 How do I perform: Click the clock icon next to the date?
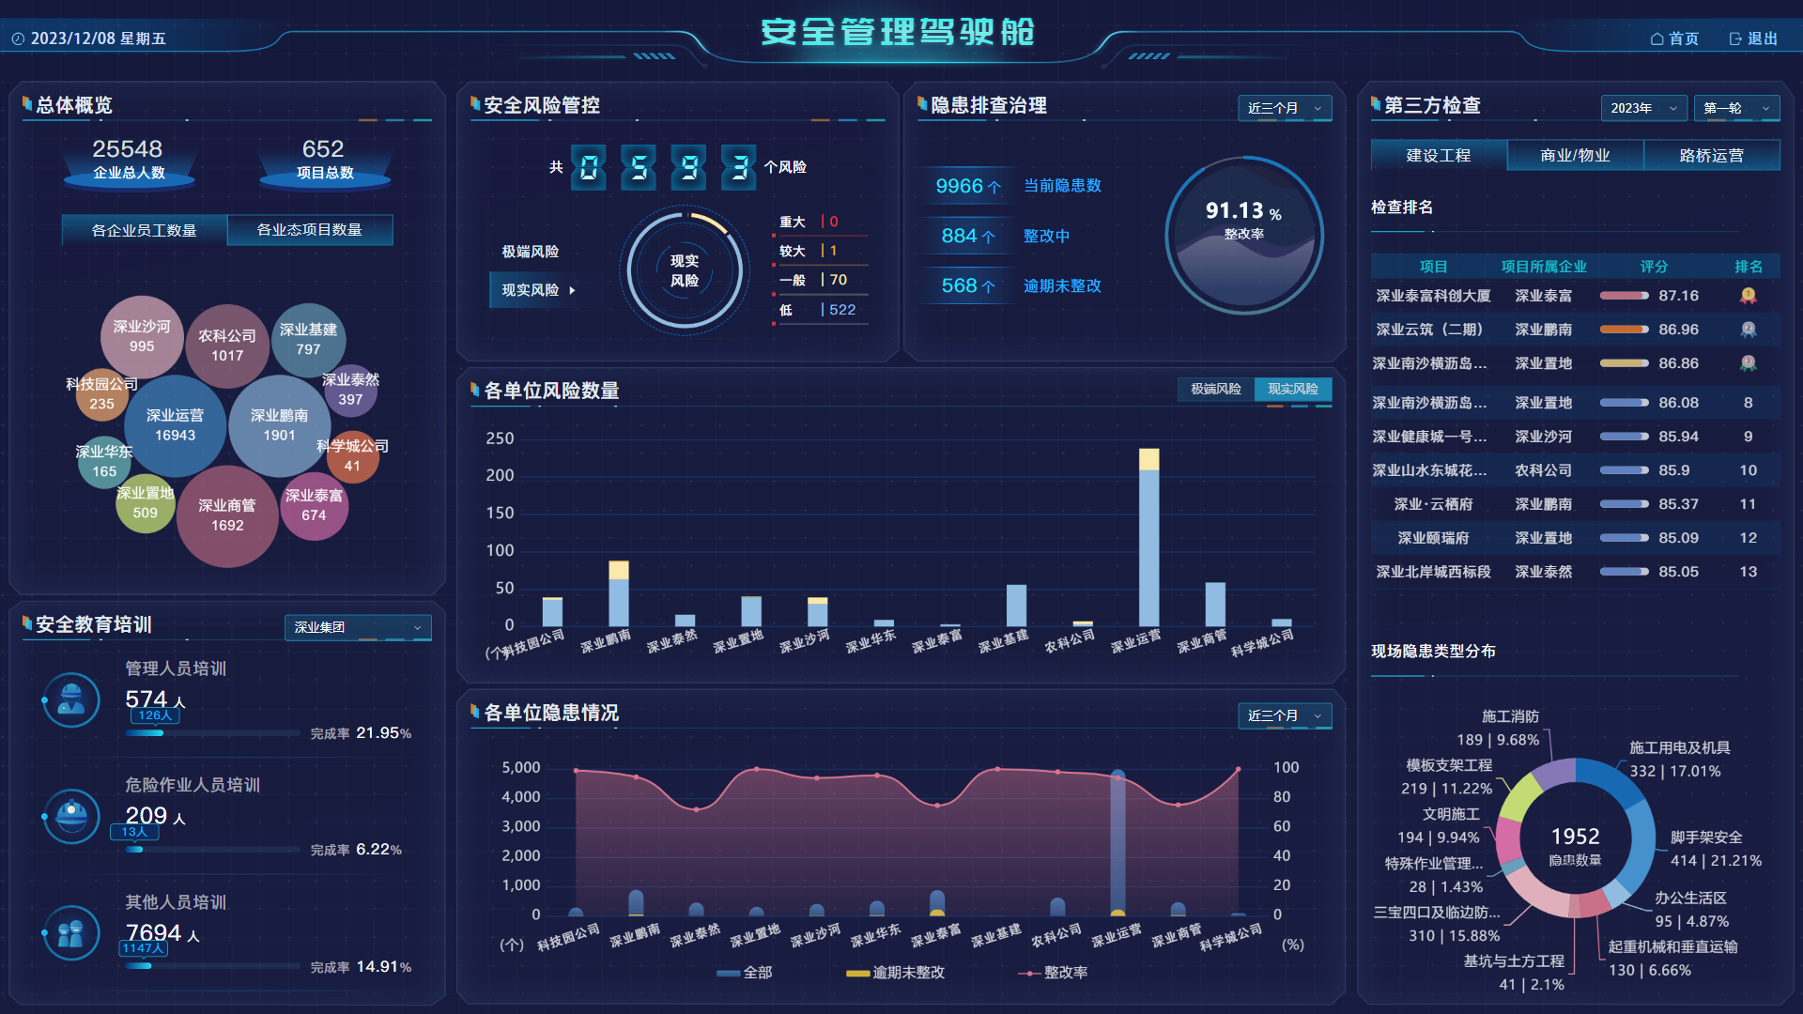20,38
